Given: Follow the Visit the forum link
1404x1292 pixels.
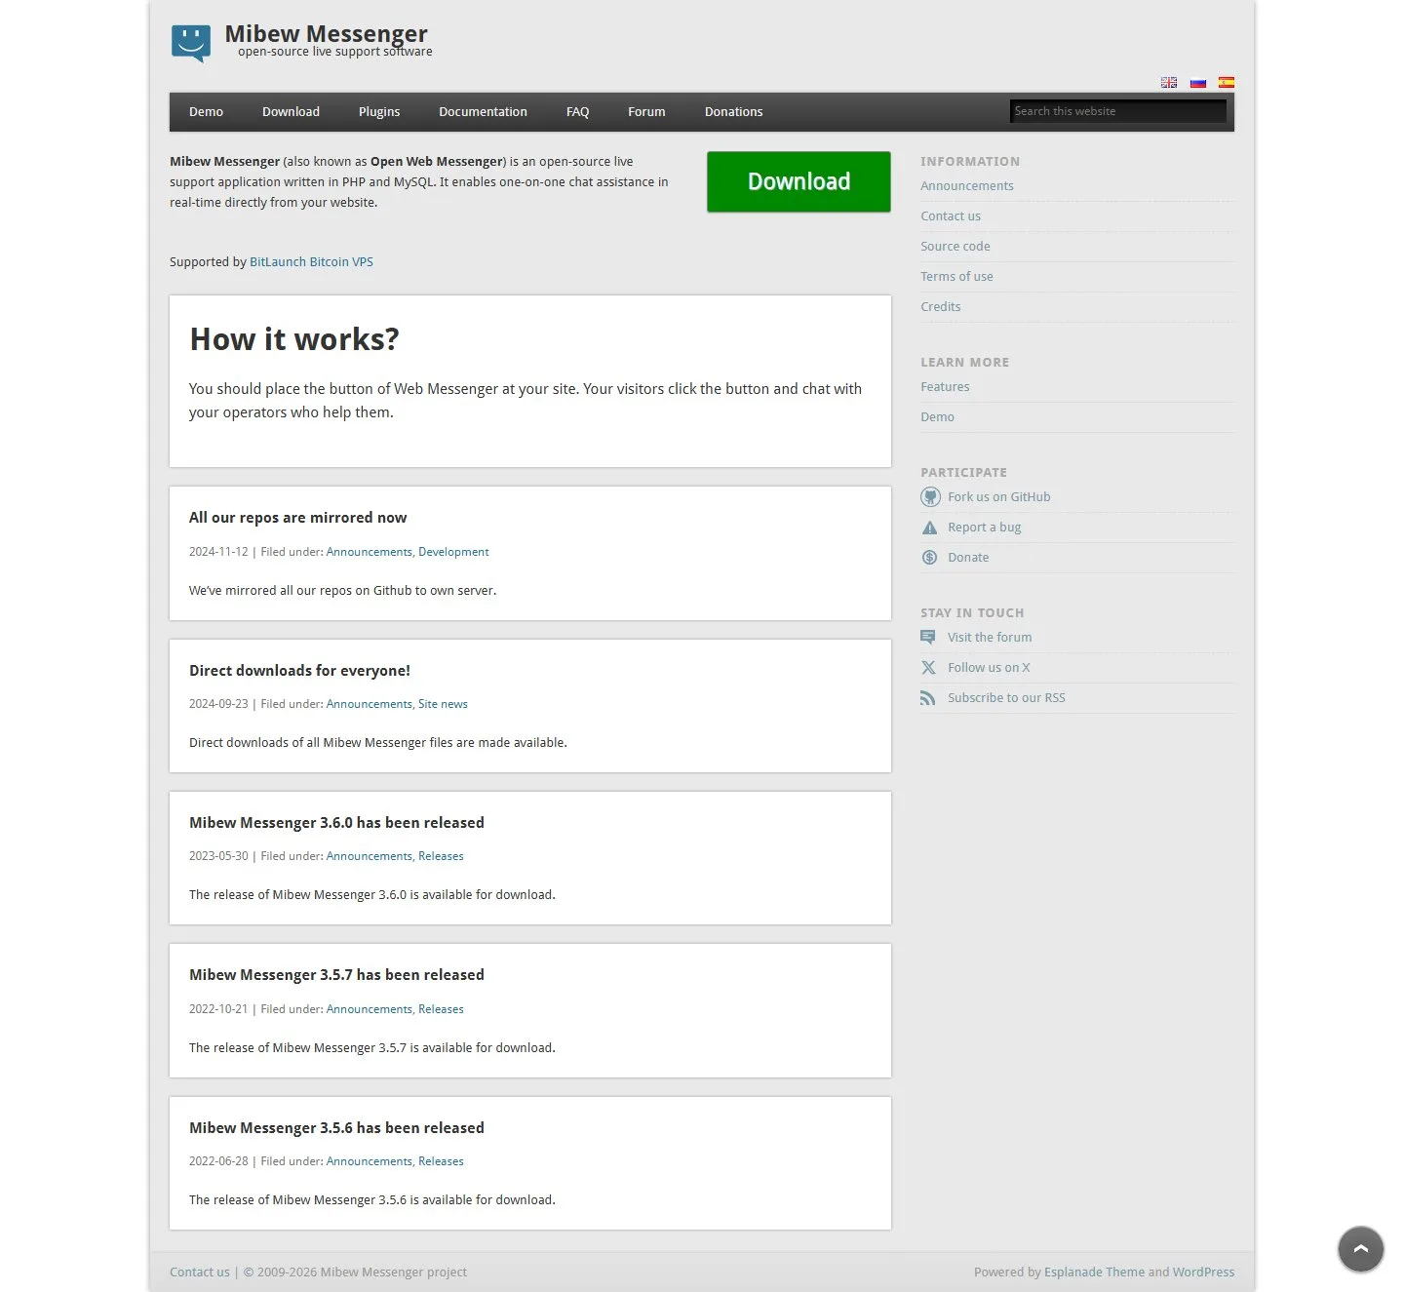Looking at the screenshot, I should 990,638.
